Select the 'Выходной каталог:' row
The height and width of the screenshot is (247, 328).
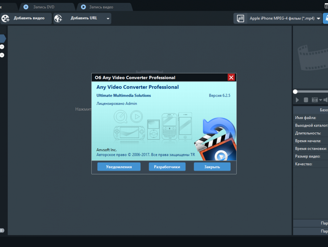(x=310, y=126)
